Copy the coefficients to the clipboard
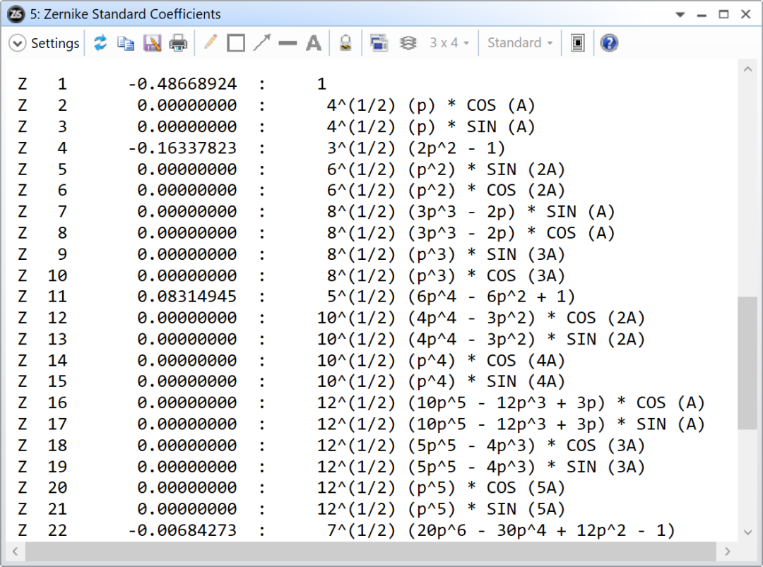The height and width of the screenshot is (567, 763). click(126, 42)
